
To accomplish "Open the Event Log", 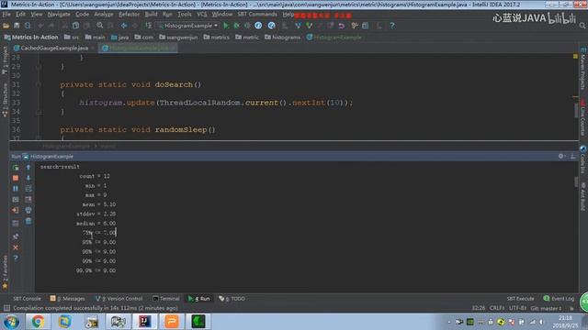I will point(559,299).
